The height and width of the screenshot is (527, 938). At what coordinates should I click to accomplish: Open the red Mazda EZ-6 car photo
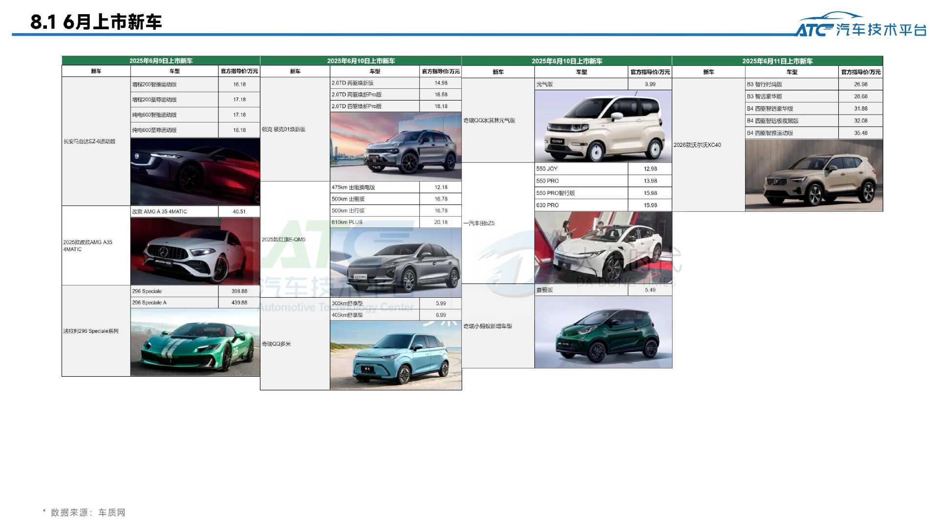pos(195,171)
